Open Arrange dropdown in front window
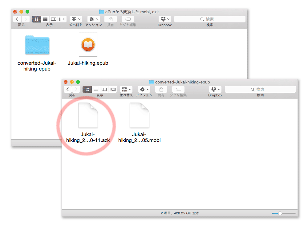Image resolution: width=308 pixels, height=231 pixels. pyautogui.click(x=126, y=89)
